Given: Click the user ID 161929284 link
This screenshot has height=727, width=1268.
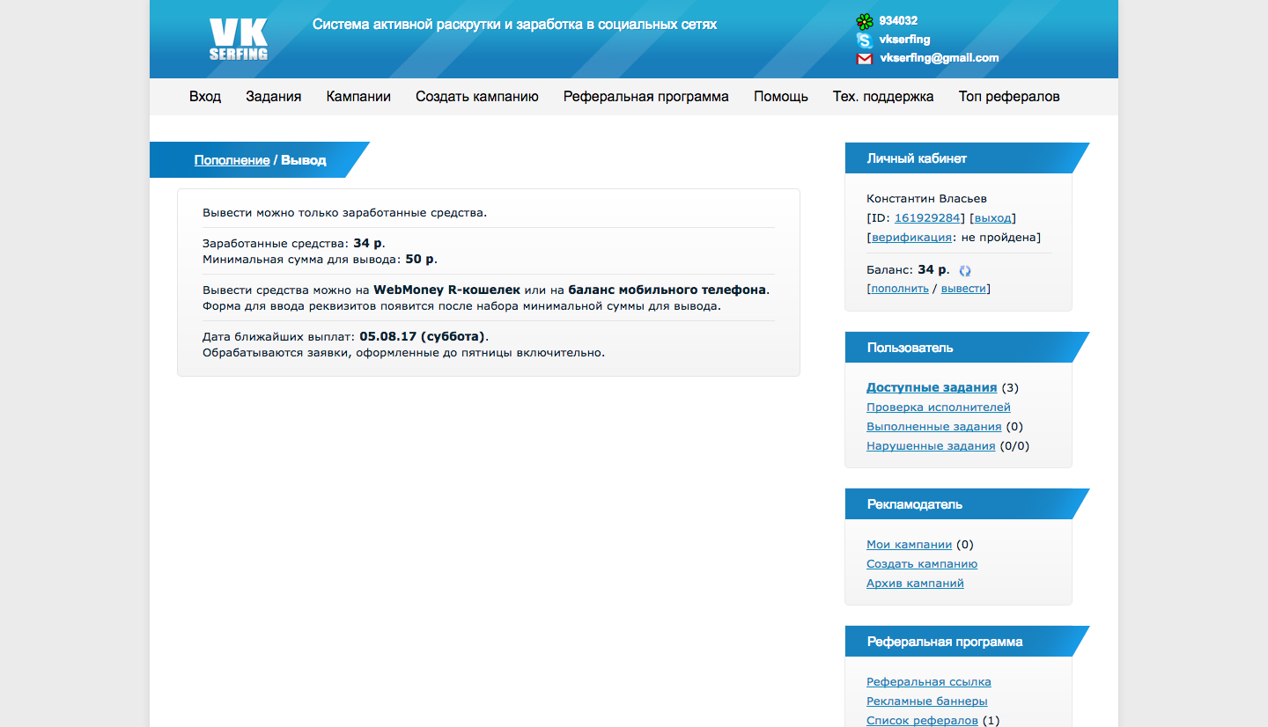Looking at the screenshot, I should point(929,218).
